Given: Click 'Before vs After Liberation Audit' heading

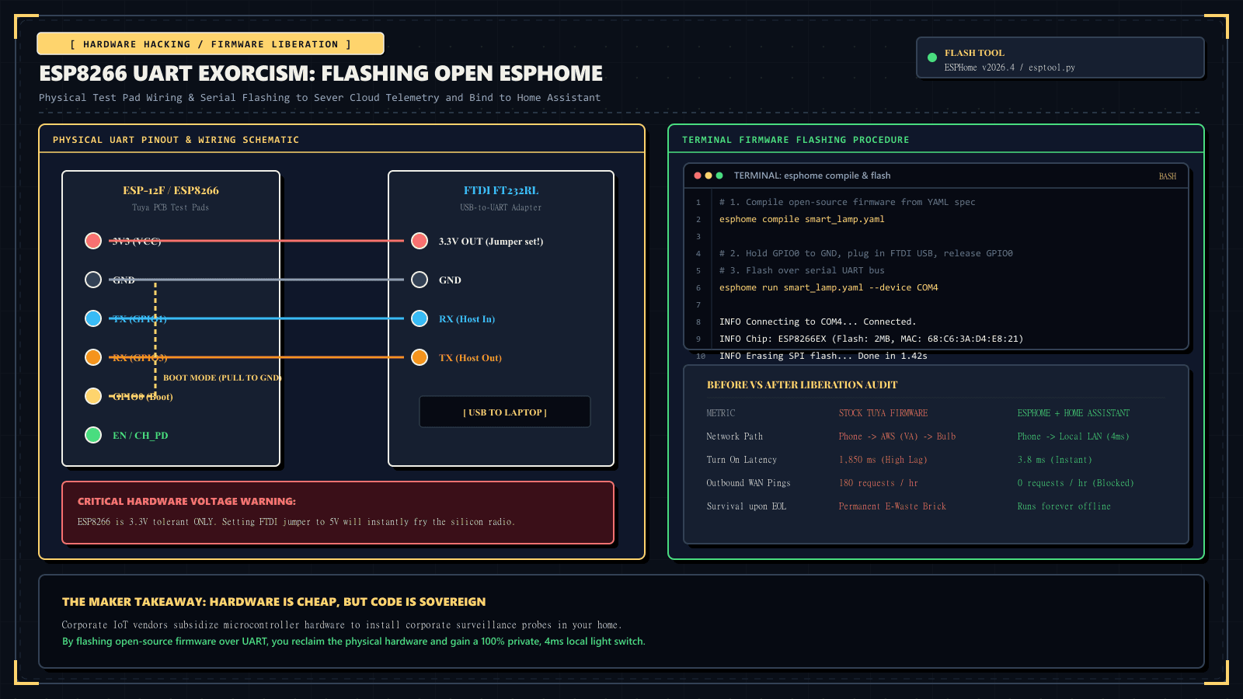Looking at the screenshot, I should 802,384.
